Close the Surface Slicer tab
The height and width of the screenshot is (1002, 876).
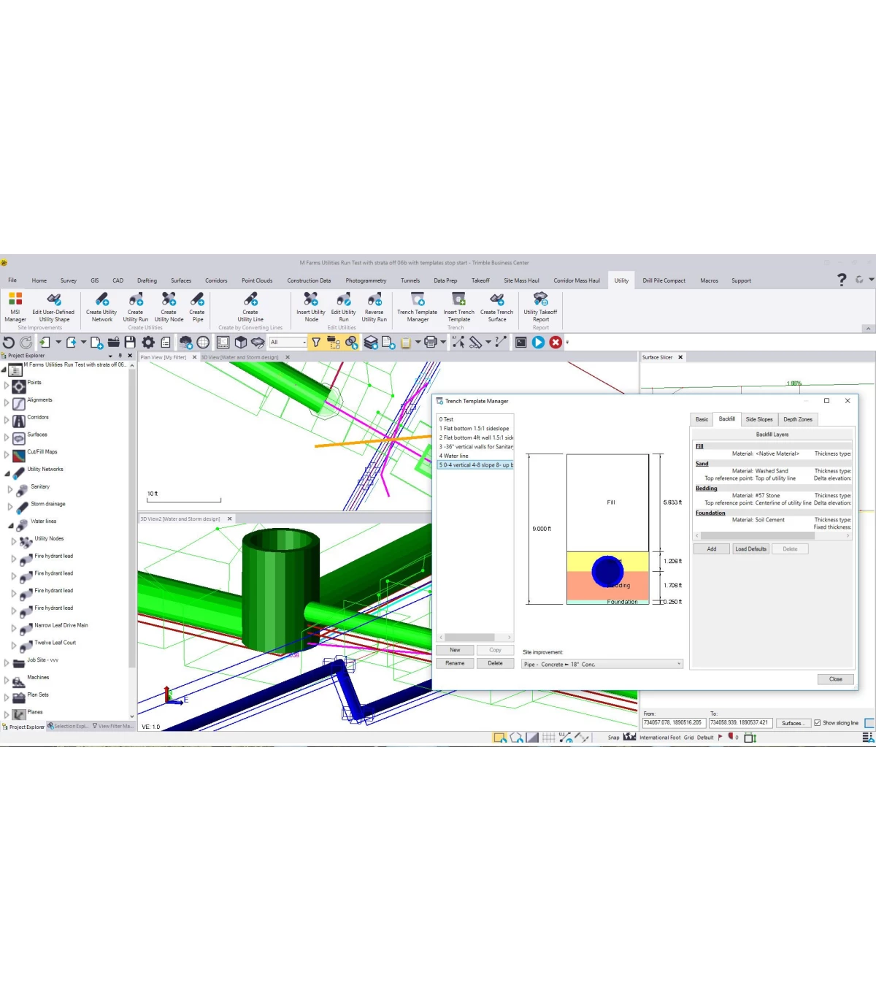tap(680, 357)
